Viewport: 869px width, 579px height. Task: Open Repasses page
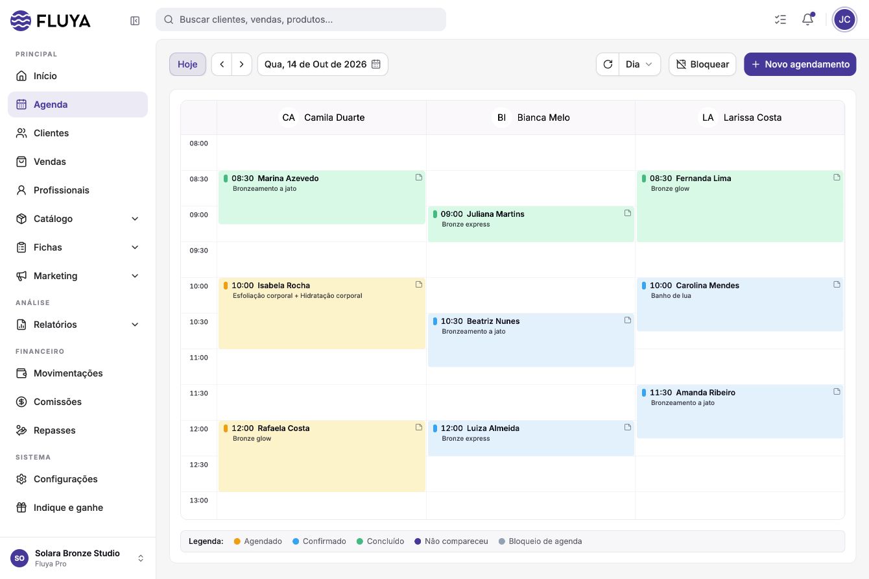click(x=78, y=430)
